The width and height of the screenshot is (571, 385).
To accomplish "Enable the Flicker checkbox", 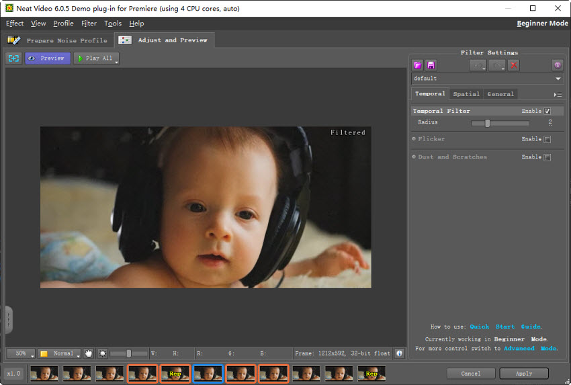I will [x=547, y=139].
